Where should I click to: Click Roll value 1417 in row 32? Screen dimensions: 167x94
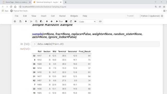point(39,56)
